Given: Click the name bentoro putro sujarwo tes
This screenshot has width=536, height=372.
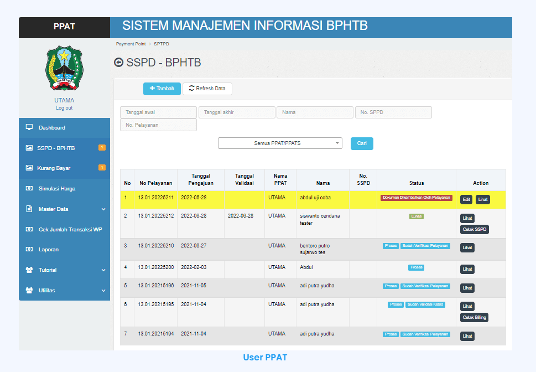Looking at the screenshot, I should coord(315,249).
